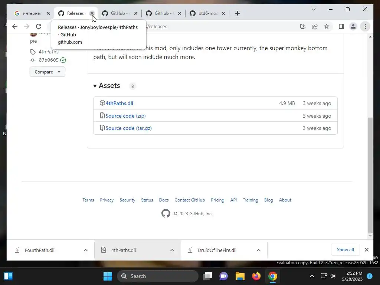
Task: Open the Compare dropdown
Action: pyautogui.click(x=47, y=72)
